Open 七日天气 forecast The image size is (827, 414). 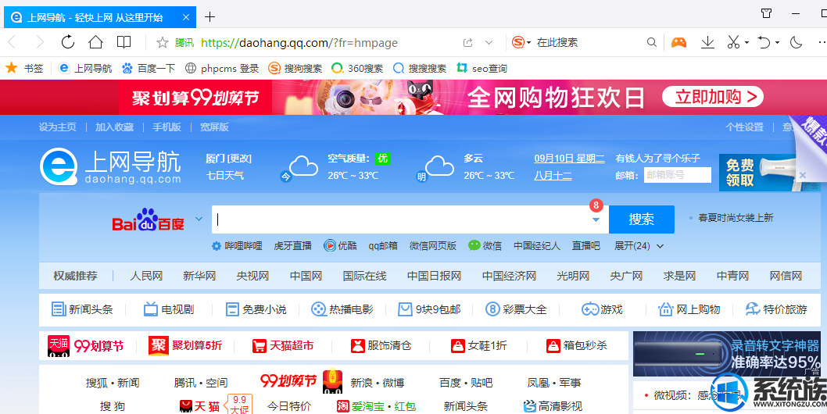tap(224, 175)
